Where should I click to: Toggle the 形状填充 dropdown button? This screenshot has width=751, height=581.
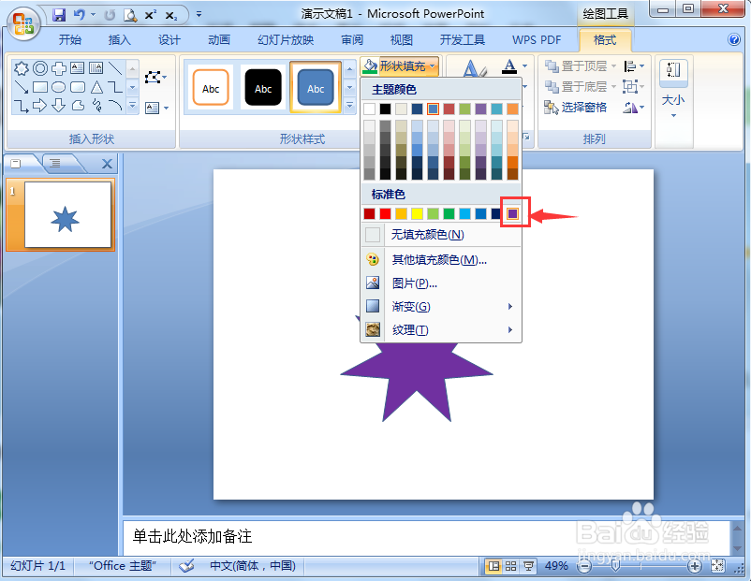(401, 66)
